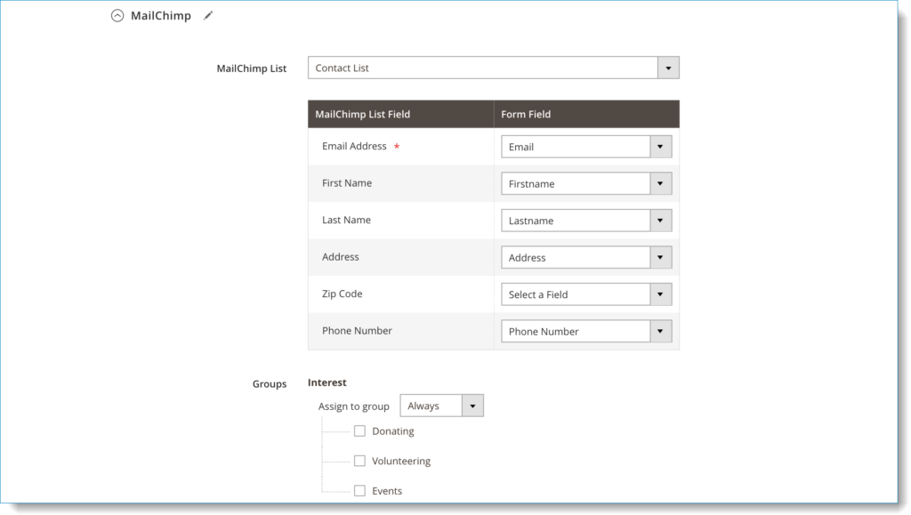Collapse the MailChimp section circle icon
This screenshot has width=911, height=515.
(117, 16)
